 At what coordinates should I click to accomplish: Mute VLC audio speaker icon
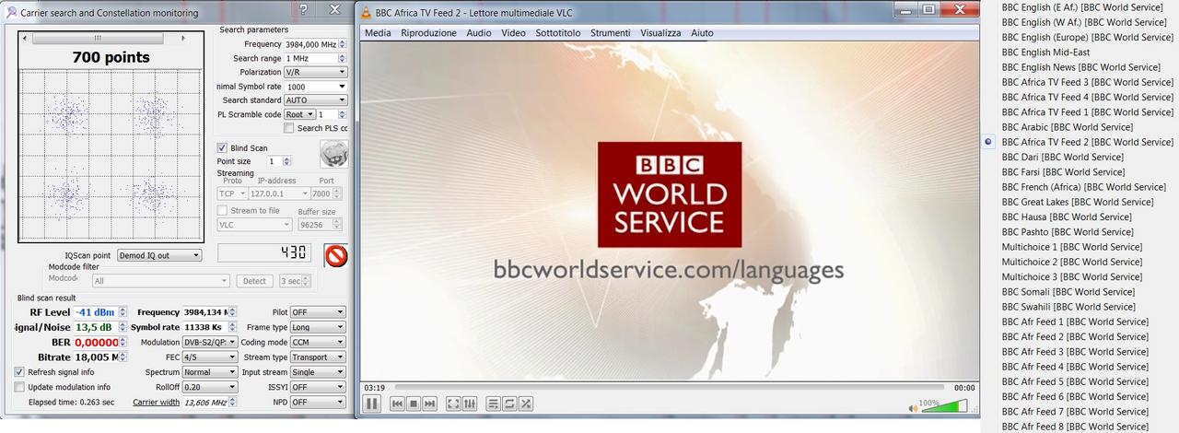914,406
